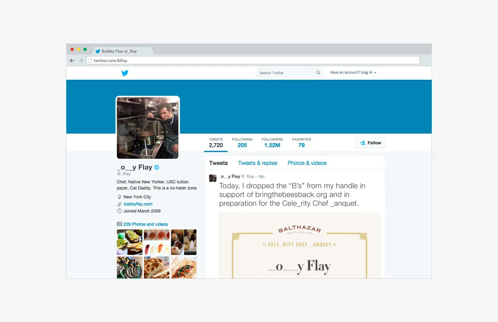This screenshot has width=498, height=322.
Task: Click the clock icon by Joined March 2009
Action: pos(119,211)
